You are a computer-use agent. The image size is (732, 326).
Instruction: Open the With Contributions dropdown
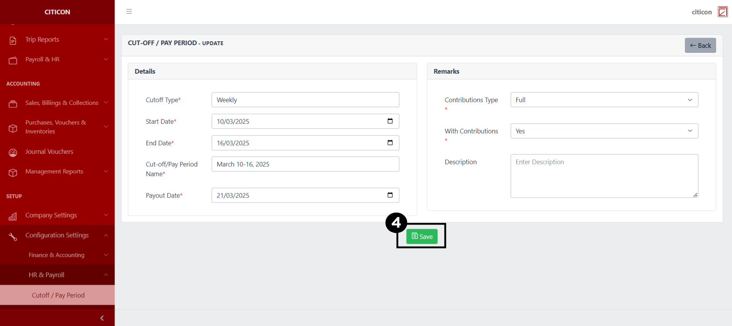604,131
